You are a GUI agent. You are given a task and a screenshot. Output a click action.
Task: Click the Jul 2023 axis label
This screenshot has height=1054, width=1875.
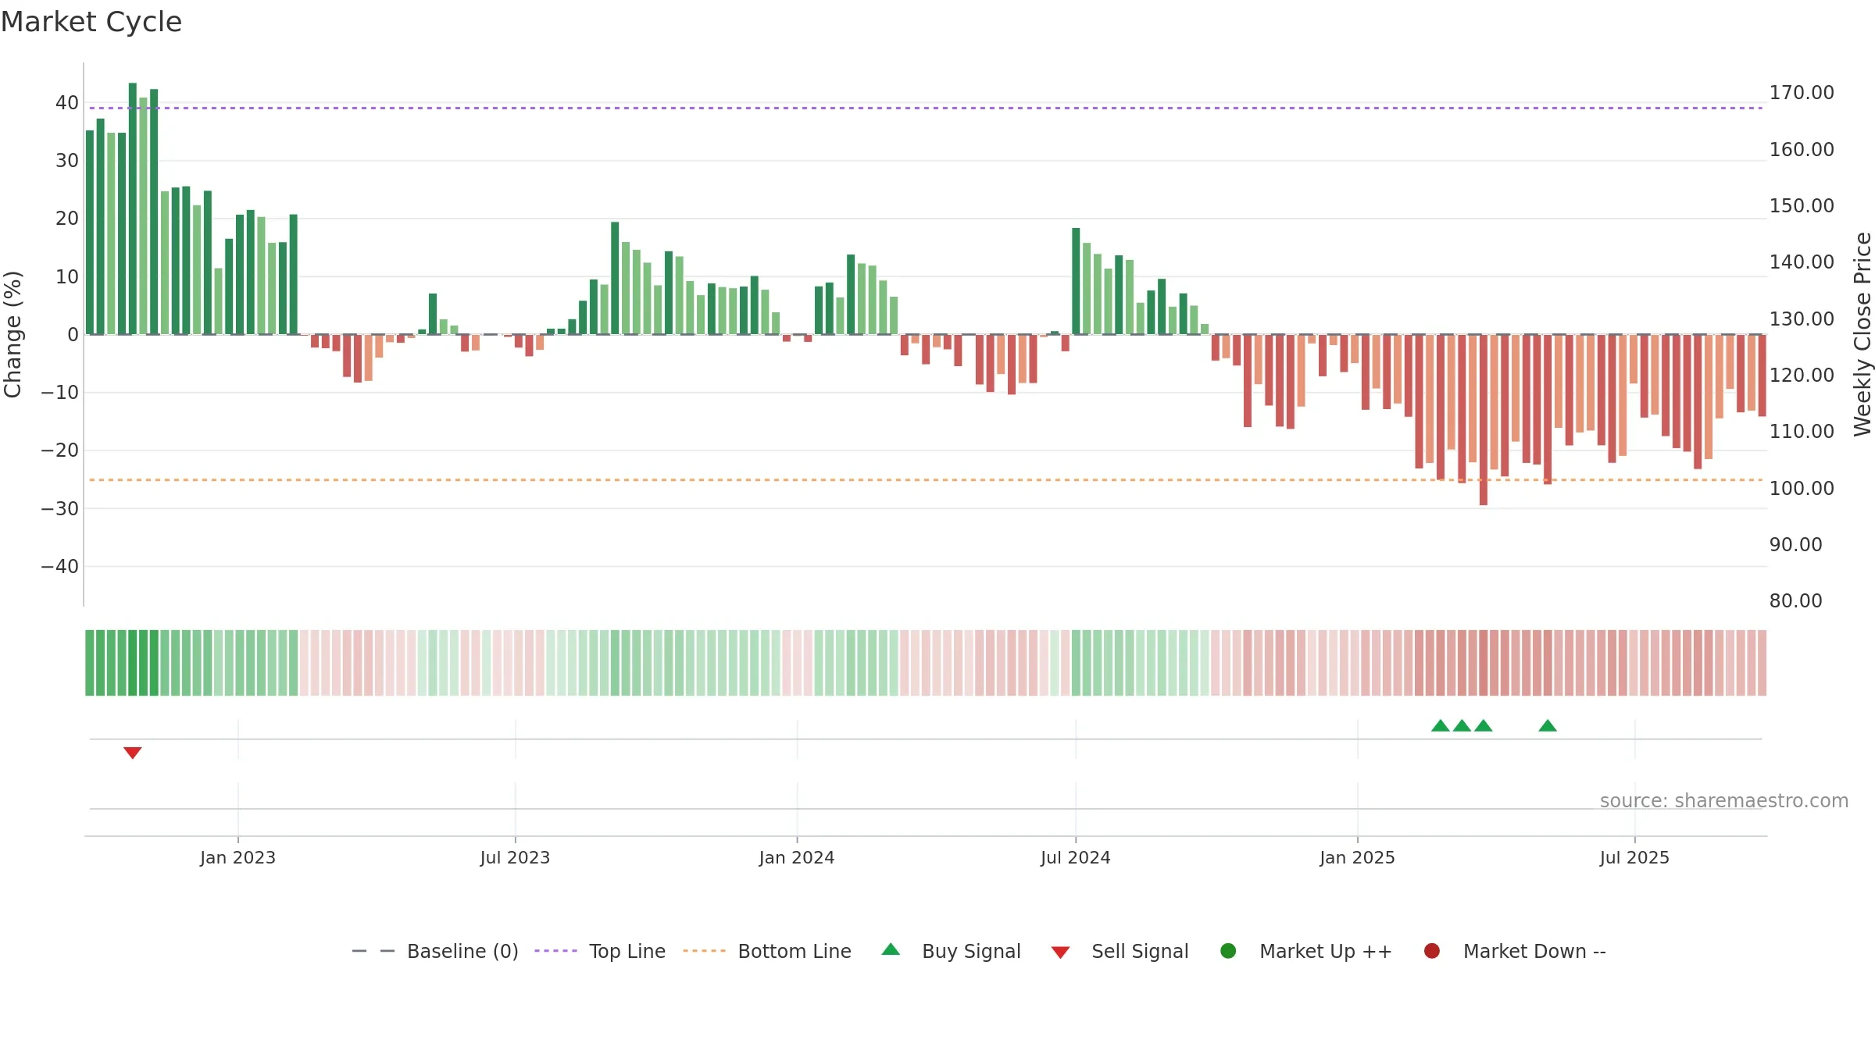point(515,857)
